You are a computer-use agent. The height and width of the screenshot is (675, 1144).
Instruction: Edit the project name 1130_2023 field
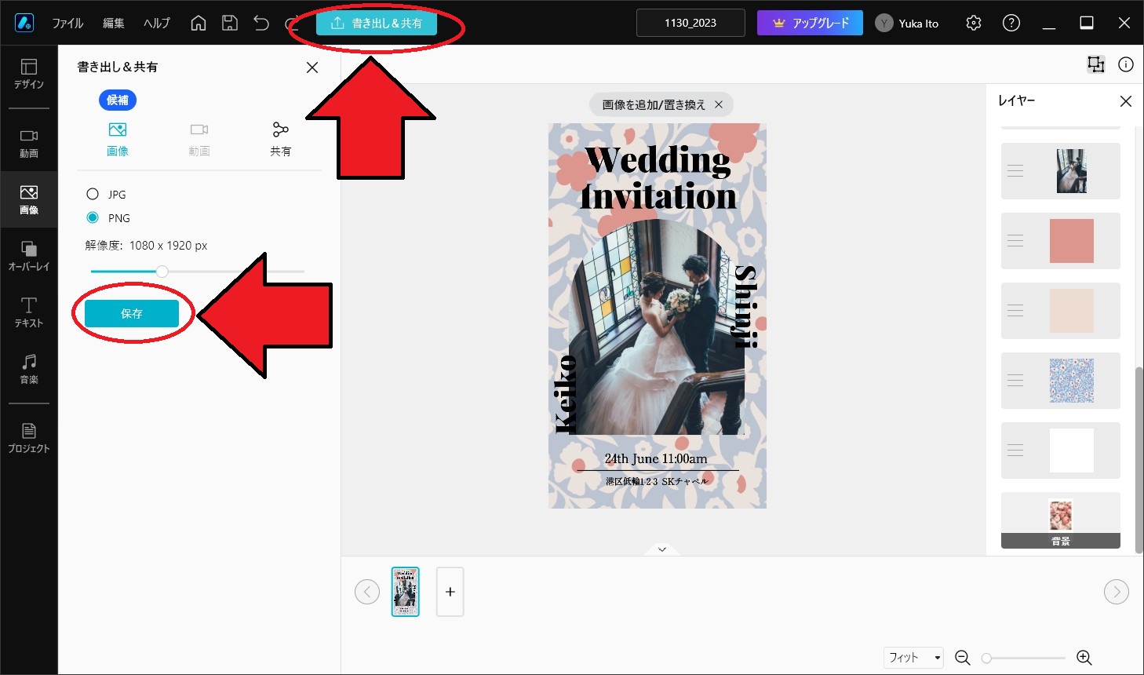pyautogui.click(x=690, y=23)
